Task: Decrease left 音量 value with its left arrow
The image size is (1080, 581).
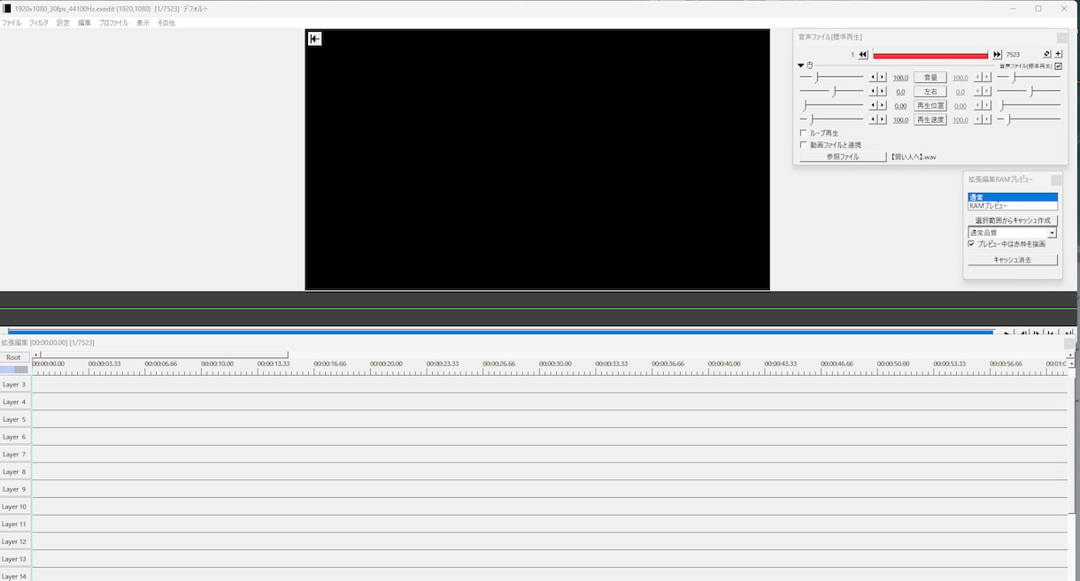Action: [x=873, y=77]
